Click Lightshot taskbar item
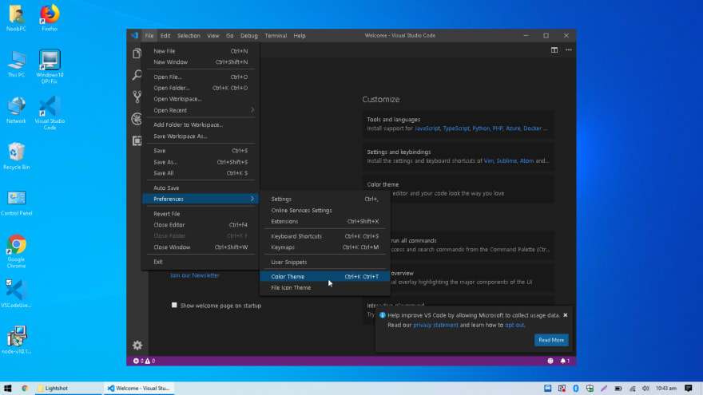703x395 pixels. [x=69, y=389]
